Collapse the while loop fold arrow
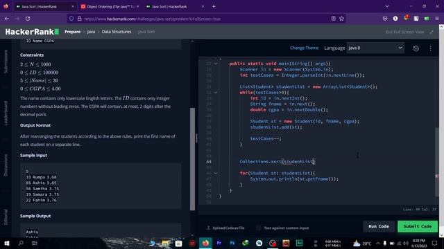The image size is (444, 249). (216, 93)
